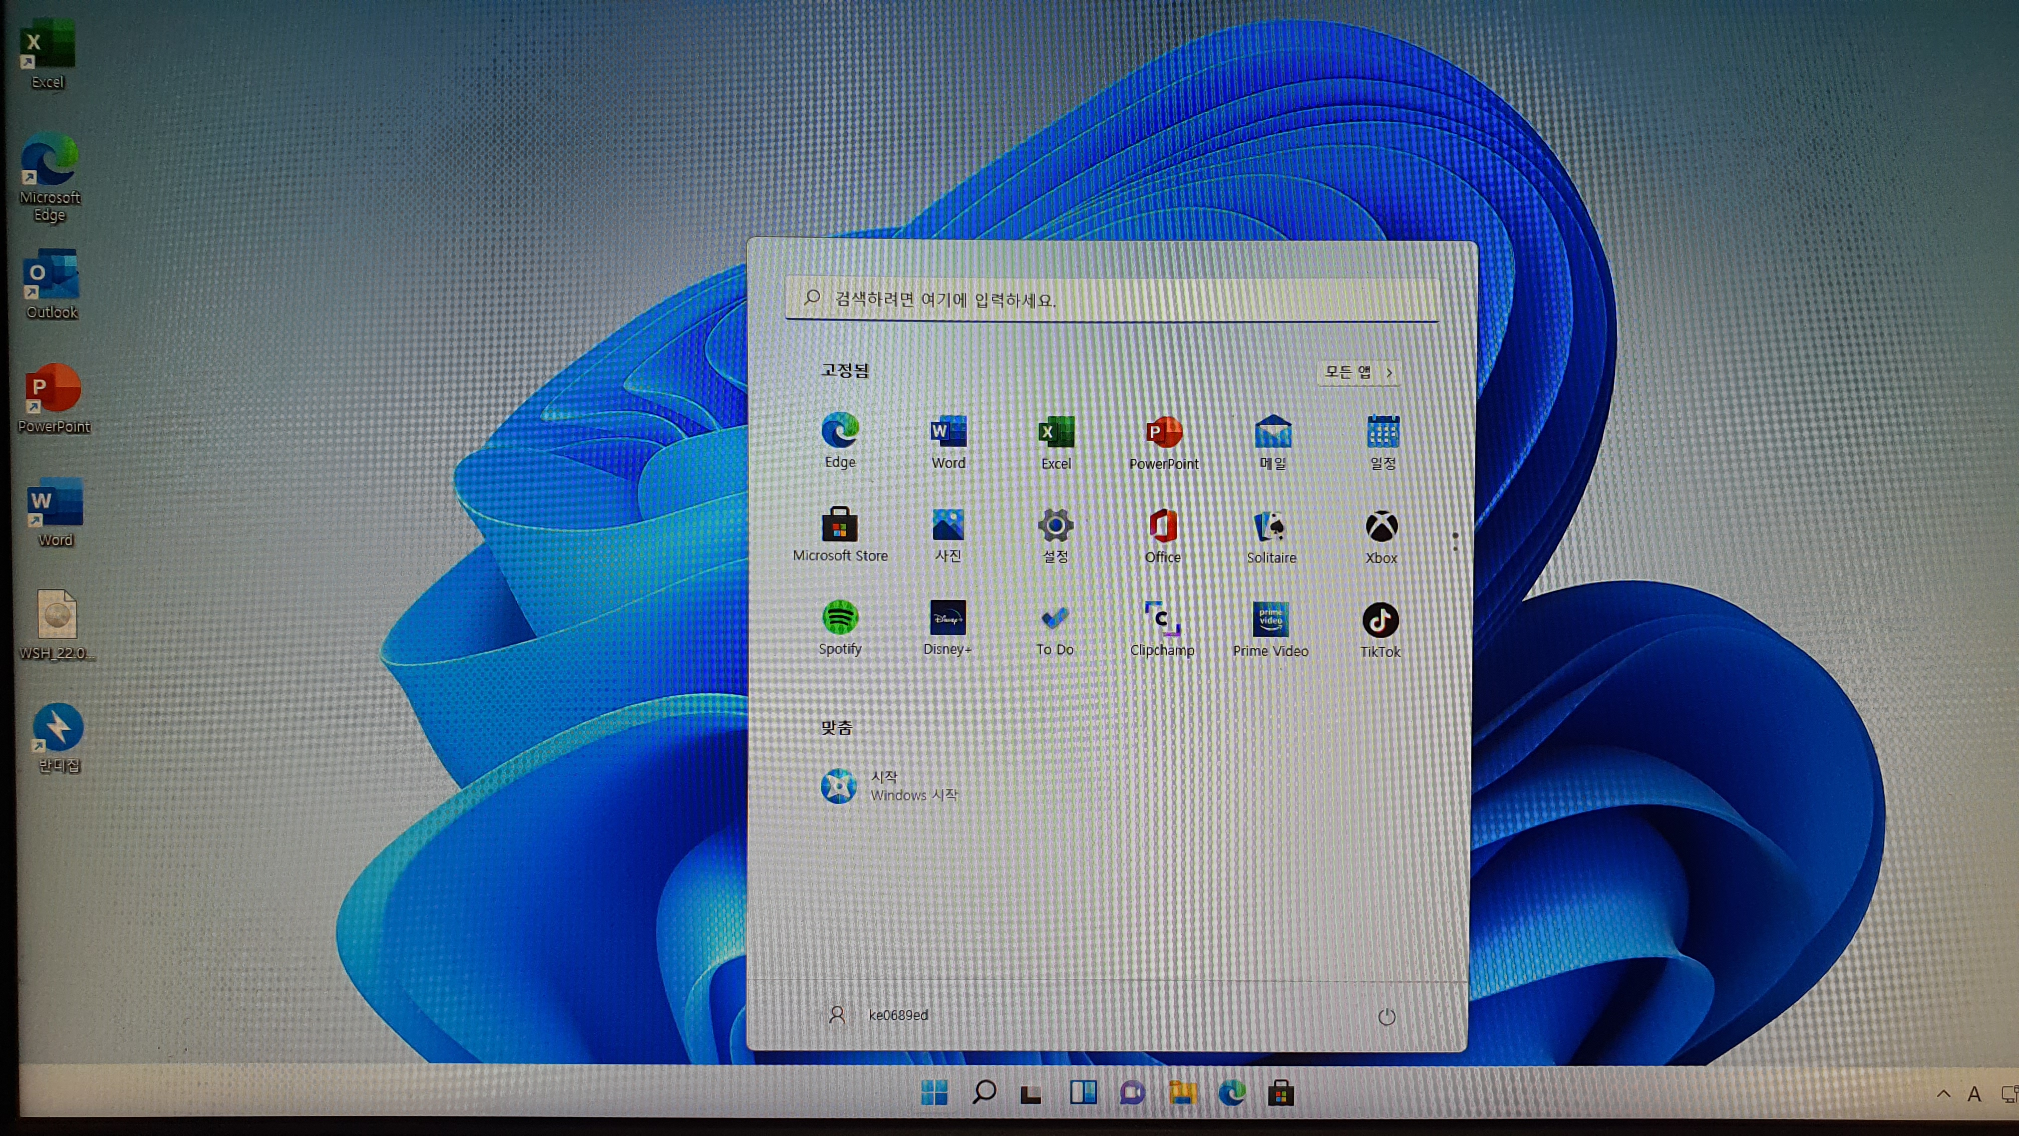Open recommended item Windows 시작
2019x1136 pixels.
[890, 785]
